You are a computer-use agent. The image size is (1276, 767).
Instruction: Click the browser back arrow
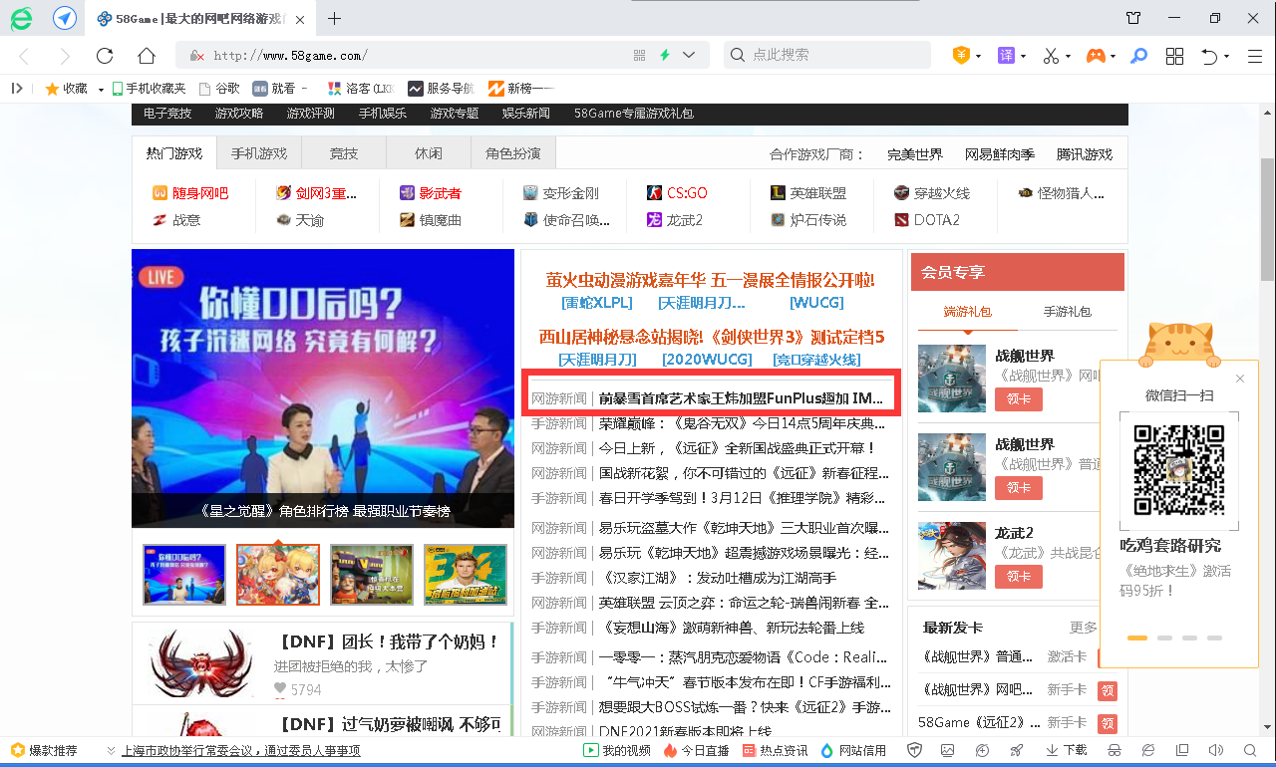click(25, 56)
